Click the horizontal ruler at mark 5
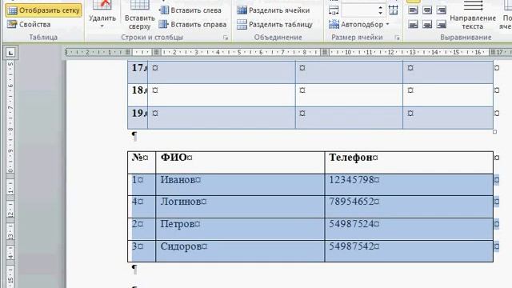 (x=239, y=52)
